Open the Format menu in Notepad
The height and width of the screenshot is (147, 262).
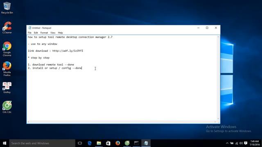44,33
